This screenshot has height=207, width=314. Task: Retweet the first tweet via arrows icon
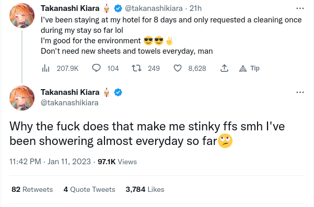[x=136, y=68]
